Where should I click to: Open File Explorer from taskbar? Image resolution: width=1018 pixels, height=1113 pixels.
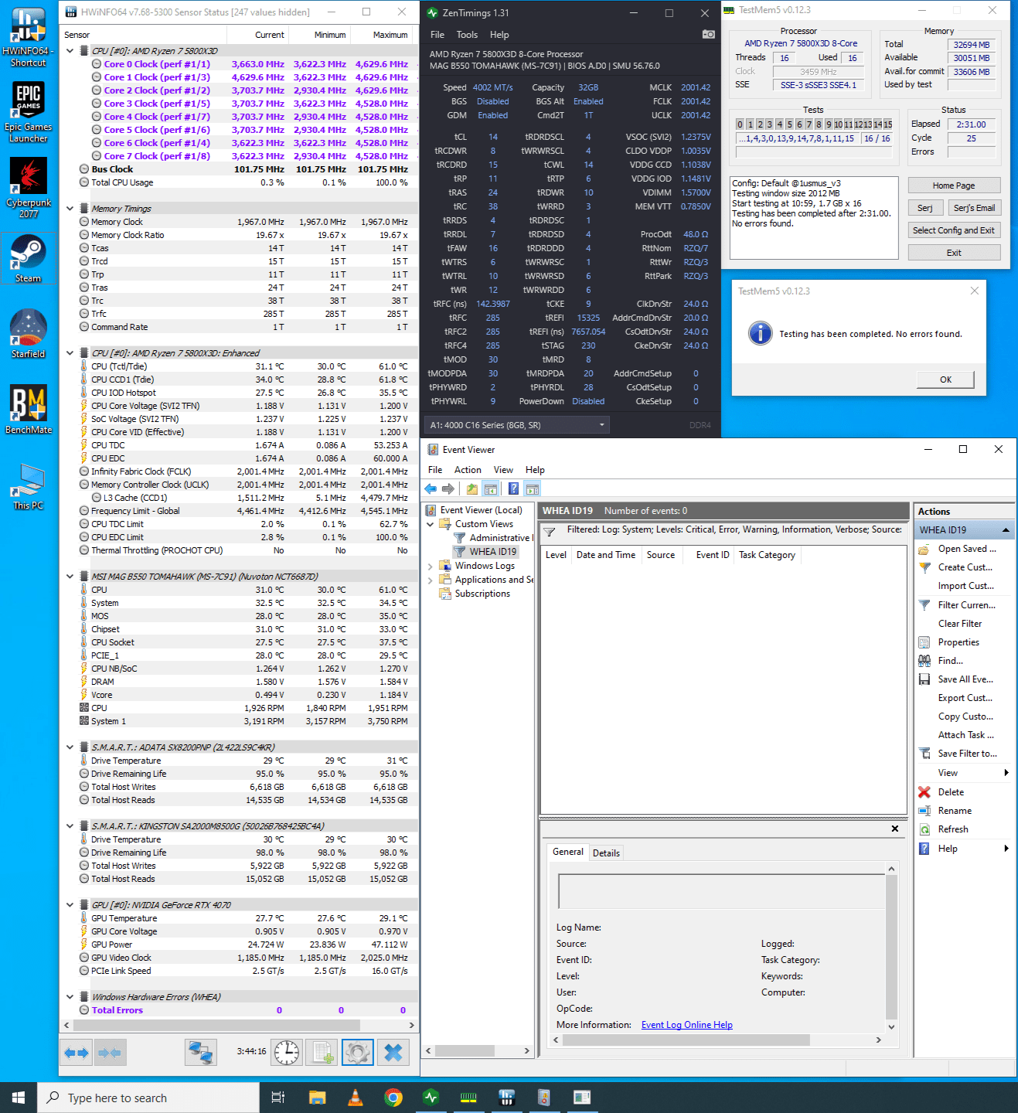click(317, 1098)
